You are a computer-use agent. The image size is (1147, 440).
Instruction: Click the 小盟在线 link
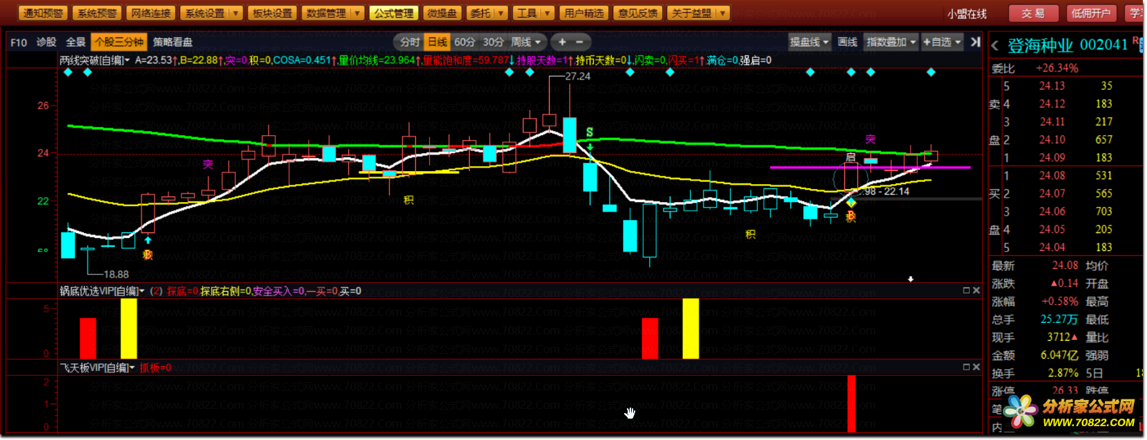pos(966,14)
